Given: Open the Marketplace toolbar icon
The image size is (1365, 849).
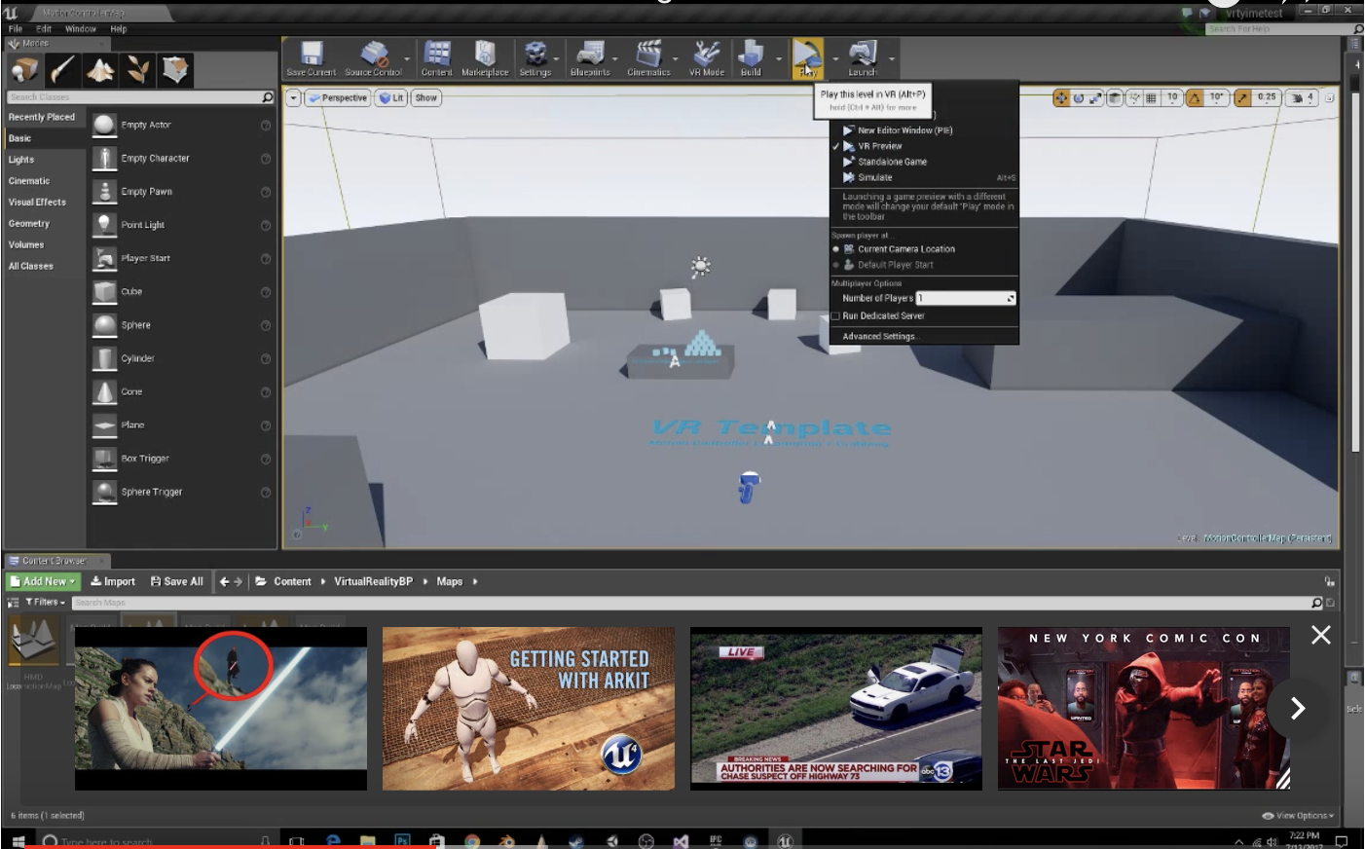Looking at the screenshot, I should [x=485, y=57].
